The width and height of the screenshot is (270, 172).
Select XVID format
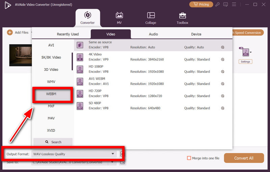point(51,130)
